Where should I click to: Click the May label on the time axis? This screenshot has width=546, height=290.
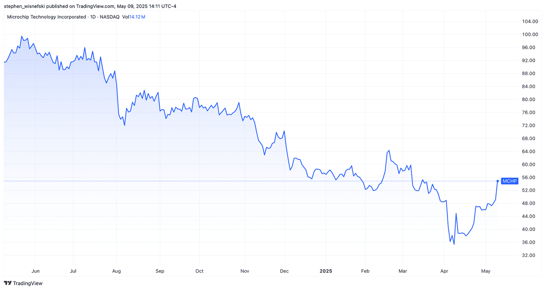pyautogui.click(x=486, y=271)
